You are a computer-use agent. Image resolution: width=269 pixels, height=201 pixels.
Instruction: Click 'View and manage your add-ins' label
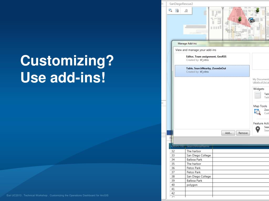coord(196,50)
